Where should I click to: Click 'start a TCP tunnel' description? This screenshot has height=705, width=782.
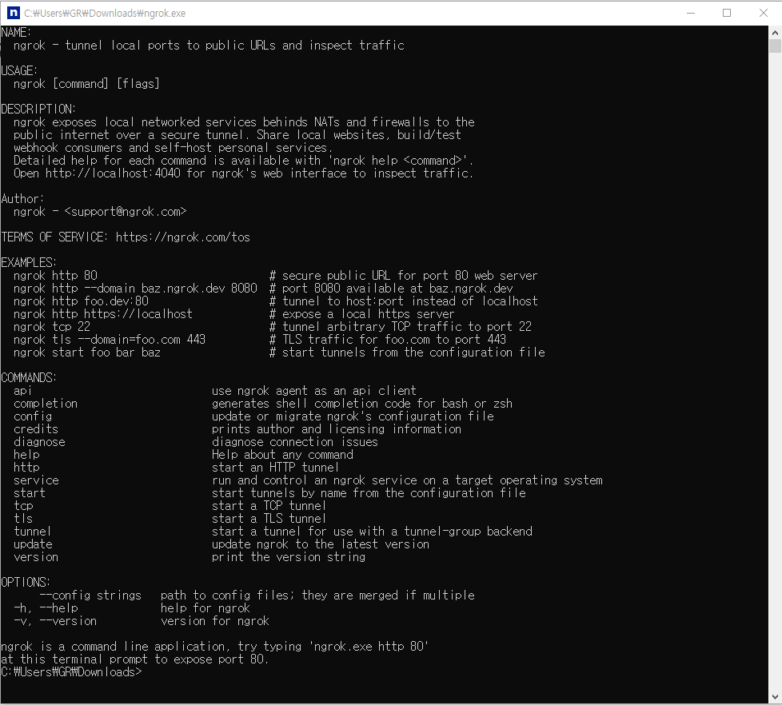pyautogui.click(x=269, y=506)
